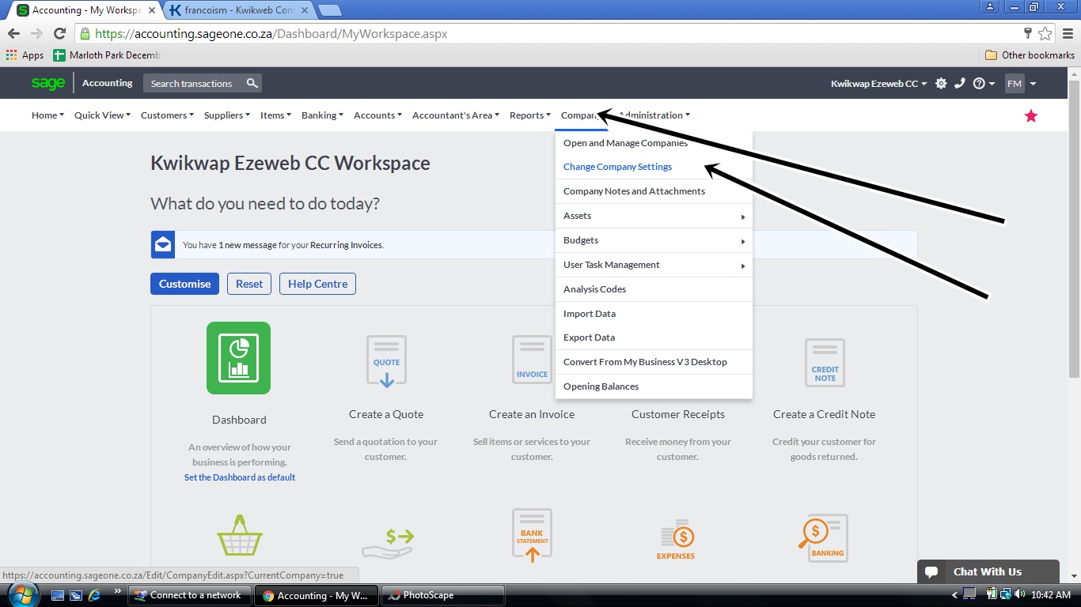
Task: Open the Chat With Us widget
Action: pyautogui.click(x=988, y=571)
